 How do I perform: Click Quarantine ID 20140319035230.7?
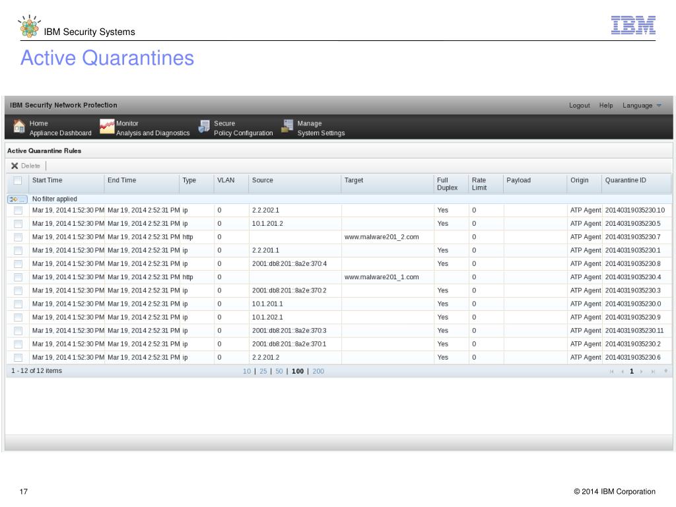(633, 237)
